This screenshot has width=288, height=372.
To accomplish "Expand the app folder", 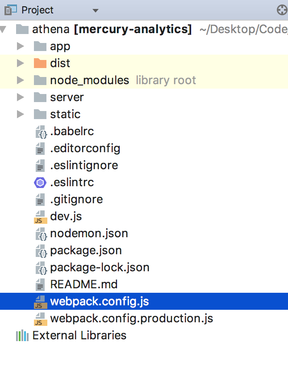I will [21, 46].
